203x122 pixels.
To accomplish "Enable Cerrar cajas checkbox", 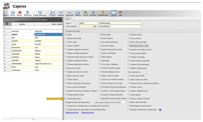I will click(x=66, y=42).
